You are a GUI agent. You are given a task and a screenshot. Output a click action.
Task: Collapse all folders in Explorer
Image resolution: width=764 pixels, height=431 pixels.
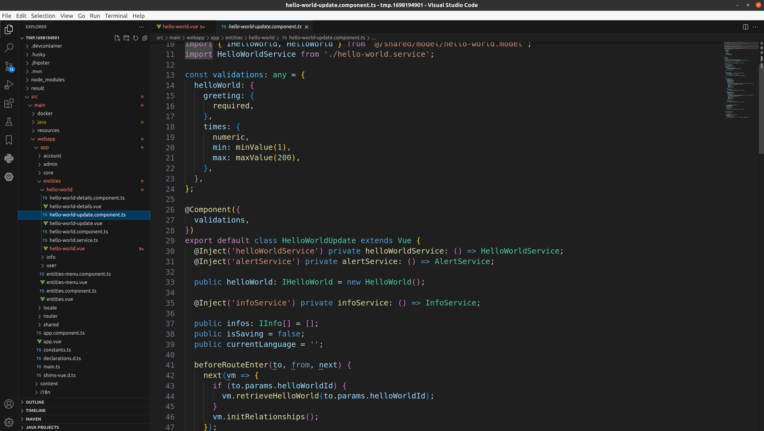point(145,38)
